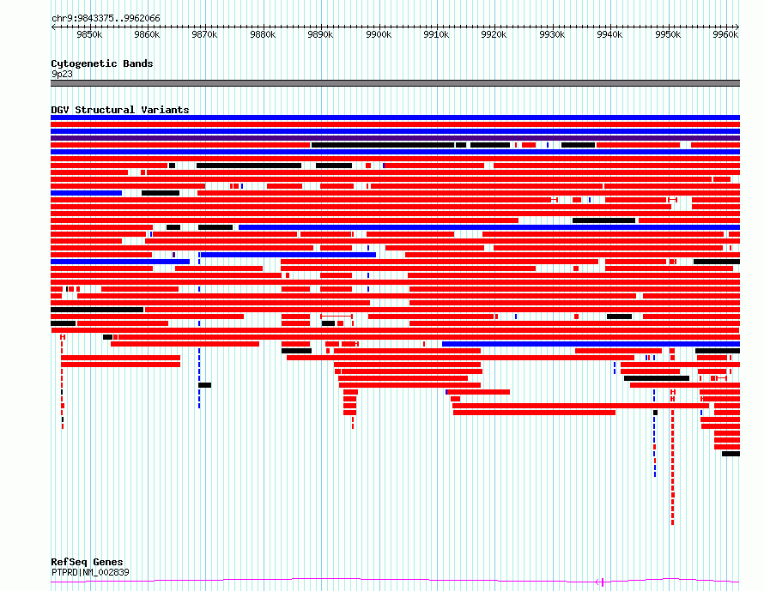Open the Cytogenetic Bands track title
Screen dimensions: 764x591
pos(102,63)
